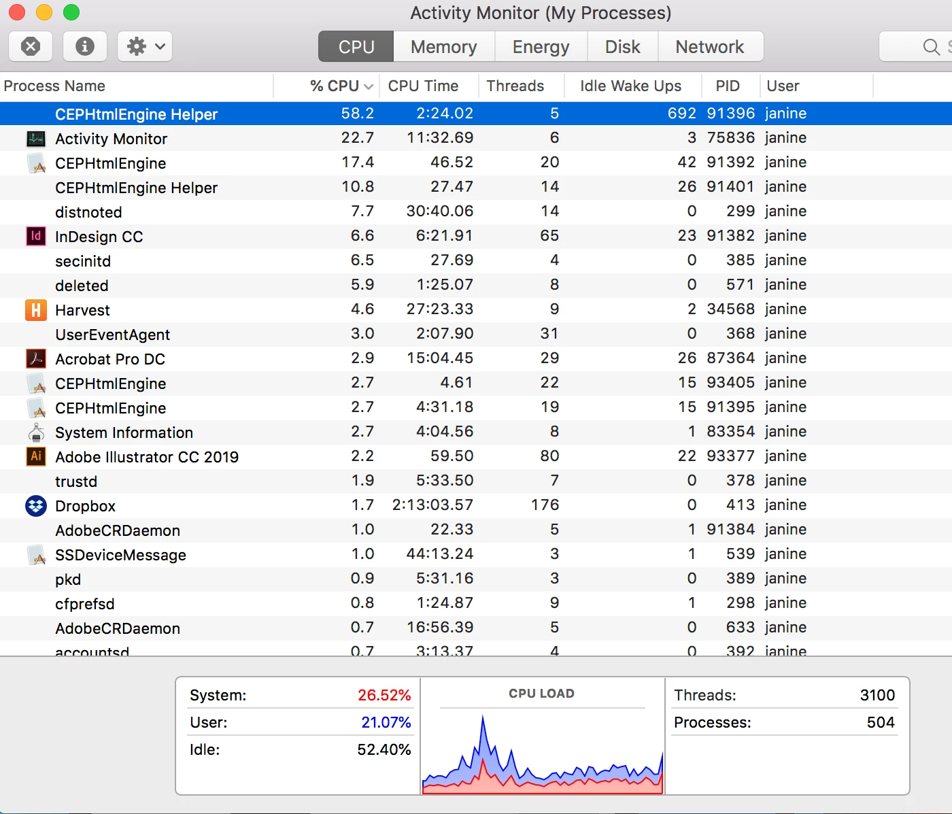The width and height of the screenshot is (952, 814).
Task: Click the Dropbox app icon
Action: click(x=36, y=506)
